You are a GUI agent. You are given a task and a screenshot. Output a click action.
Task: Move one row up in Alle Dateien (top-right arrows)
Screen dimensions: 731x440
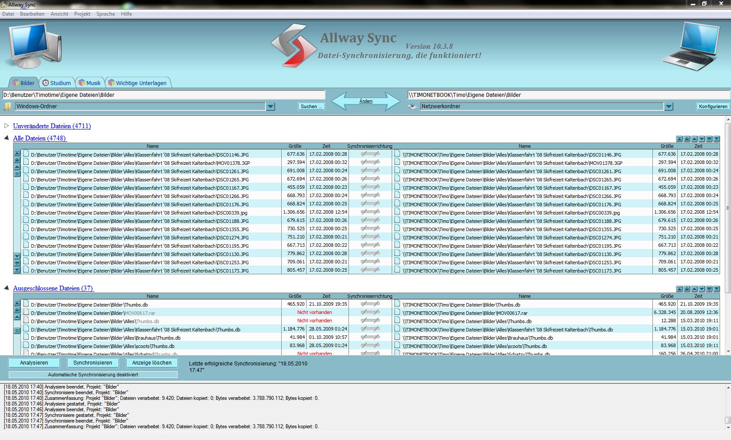coord(694,139)
